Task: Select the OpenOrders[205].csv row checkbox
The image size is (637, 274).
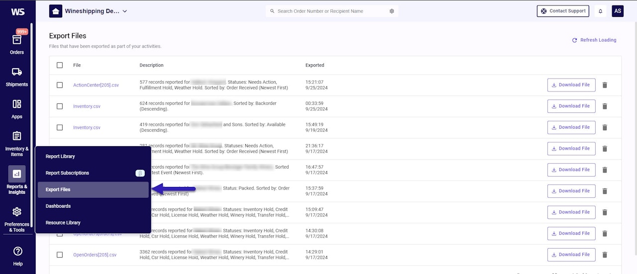Action: point(60,255)
